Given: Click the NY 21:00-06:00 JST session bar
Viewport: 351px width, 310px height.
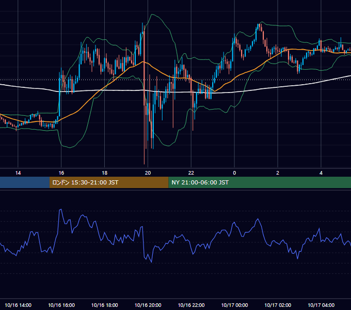Looking at the screenshot, I should coord(260,182).
